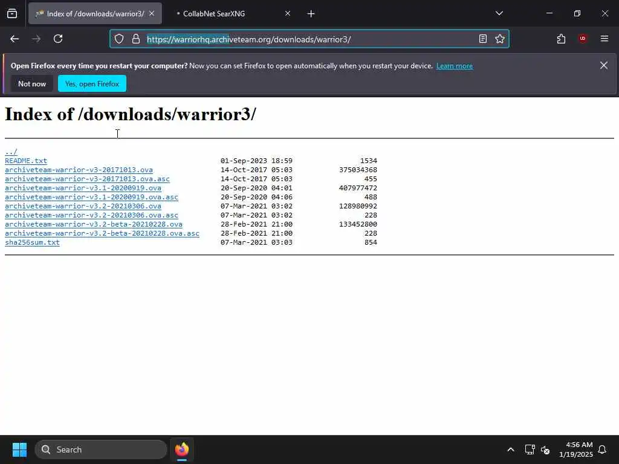Download archiveteam-warrior-v3-20171013.ova

coord(79,170)
